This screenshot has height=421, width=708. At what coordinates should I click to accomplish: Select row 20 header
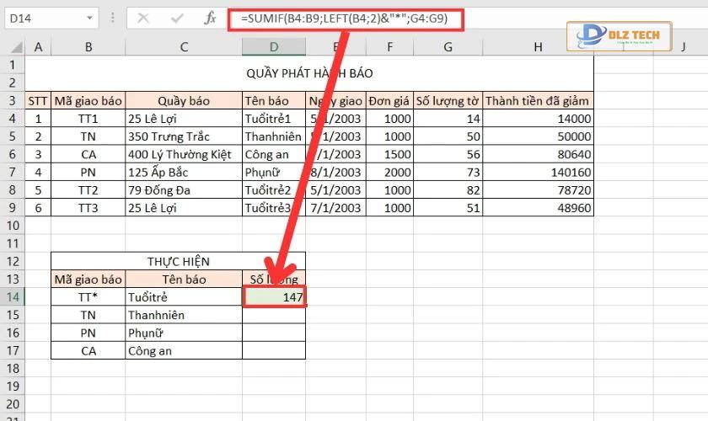pyautogui.click(x=12, y=404)
